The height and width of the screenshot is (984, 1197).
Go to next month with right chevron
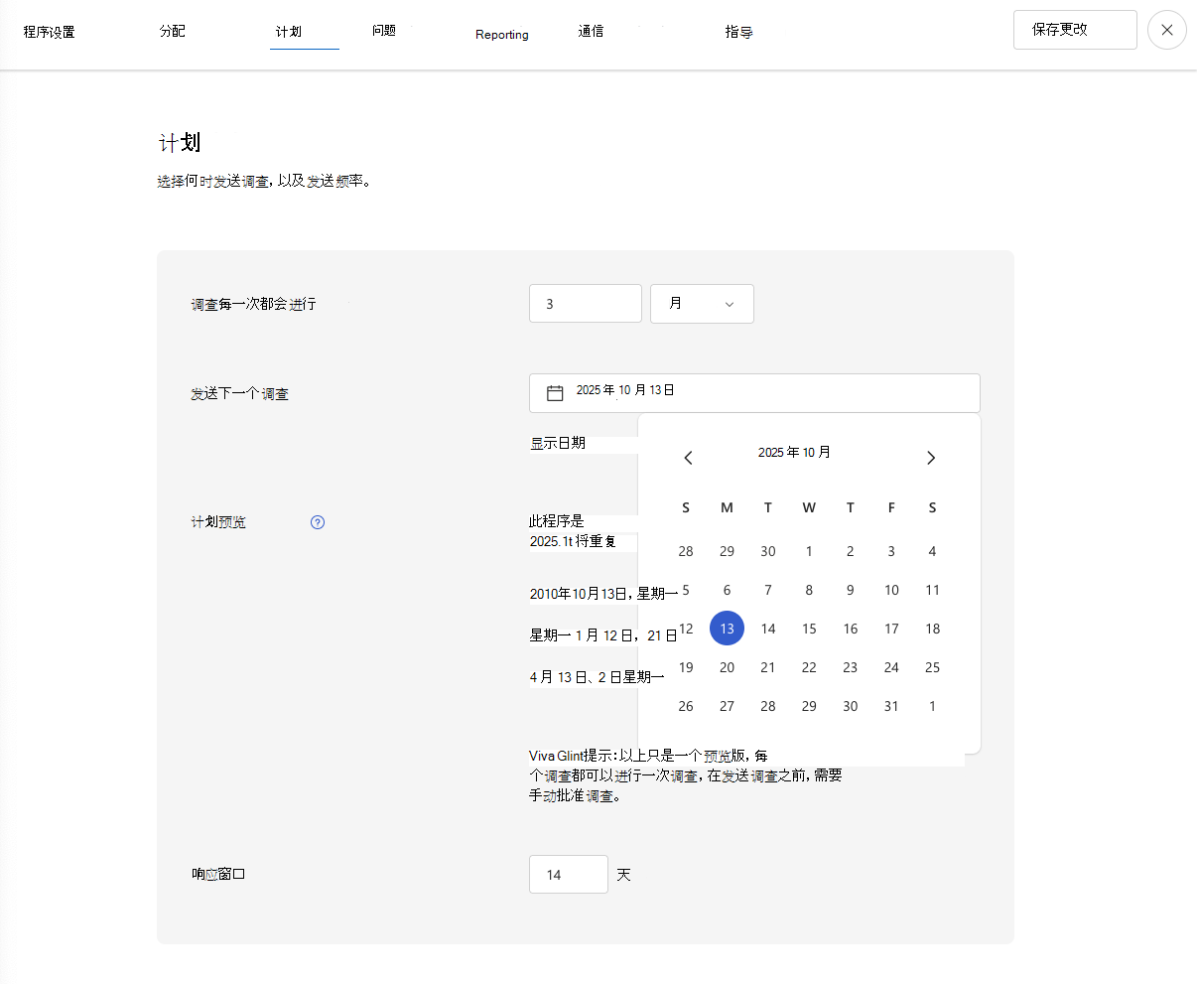pyautogui.click(x=931, y=458)
